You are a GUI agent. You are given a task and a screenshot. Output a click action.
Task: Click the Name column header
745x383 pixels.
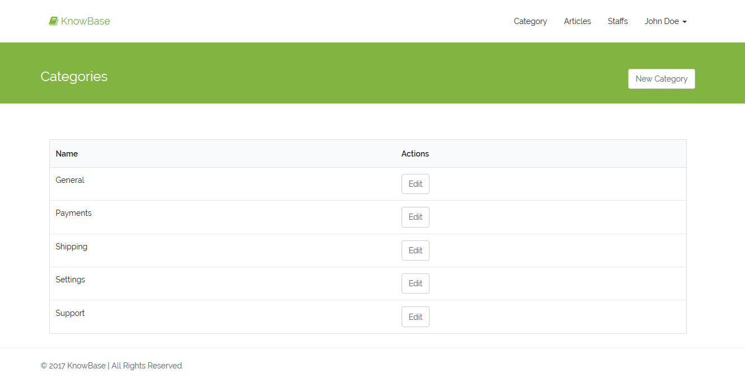[x=67, y=154]
